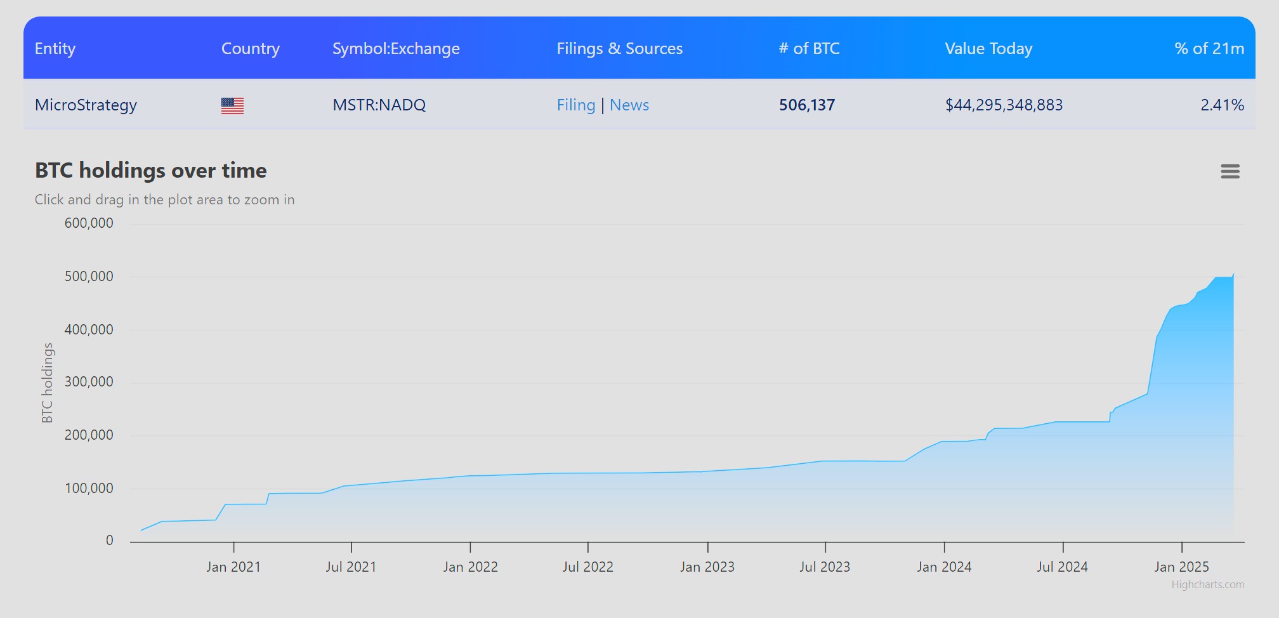The height and width of the screenshot is (618, 1279).
Task: Click the Symbol:Exchange column header
Action: pos(396,48)
